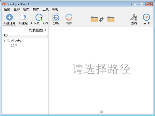Close the GoodSync2Go window
Viewport: 155px width, 116px height.
click(x=149, y=4)
